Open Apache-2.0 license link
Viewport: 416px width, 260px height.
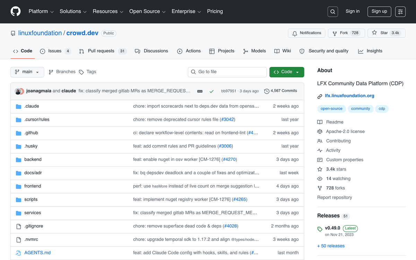[341, 132]
